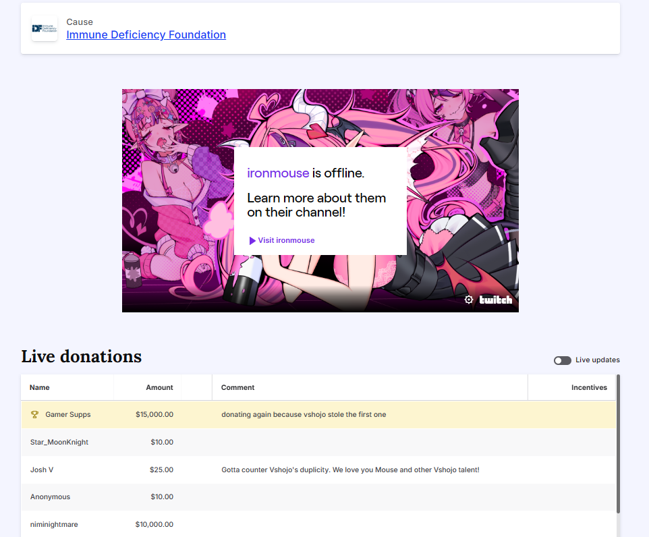Click the donations table scrollbar thumb

click(x=618, y=444)
